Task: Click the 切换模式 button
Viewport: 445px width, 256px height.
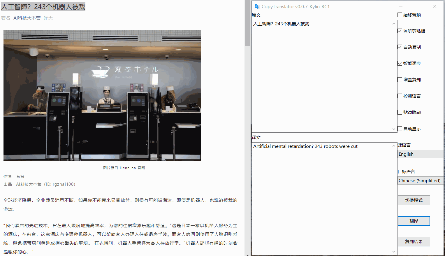Action: tap(414, 200)
